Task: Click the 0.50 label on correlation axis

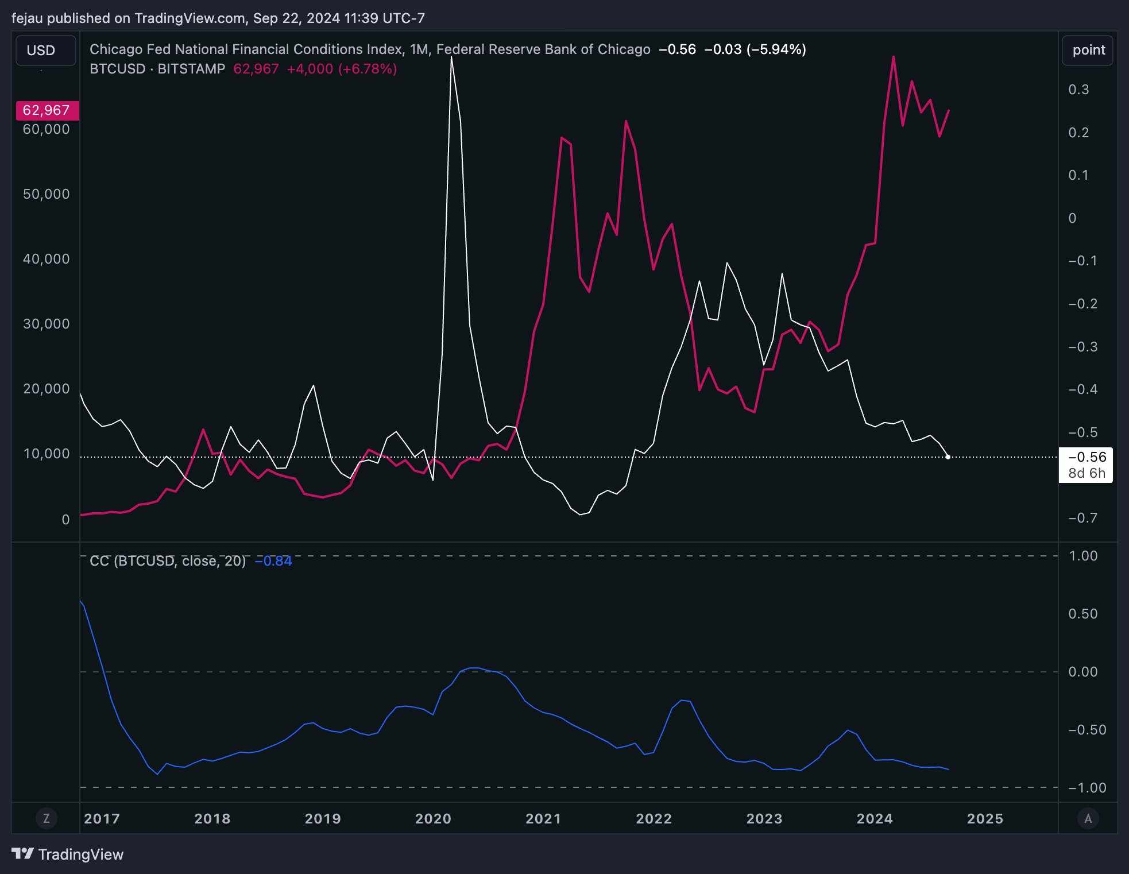Action: tap(1082, 614)
